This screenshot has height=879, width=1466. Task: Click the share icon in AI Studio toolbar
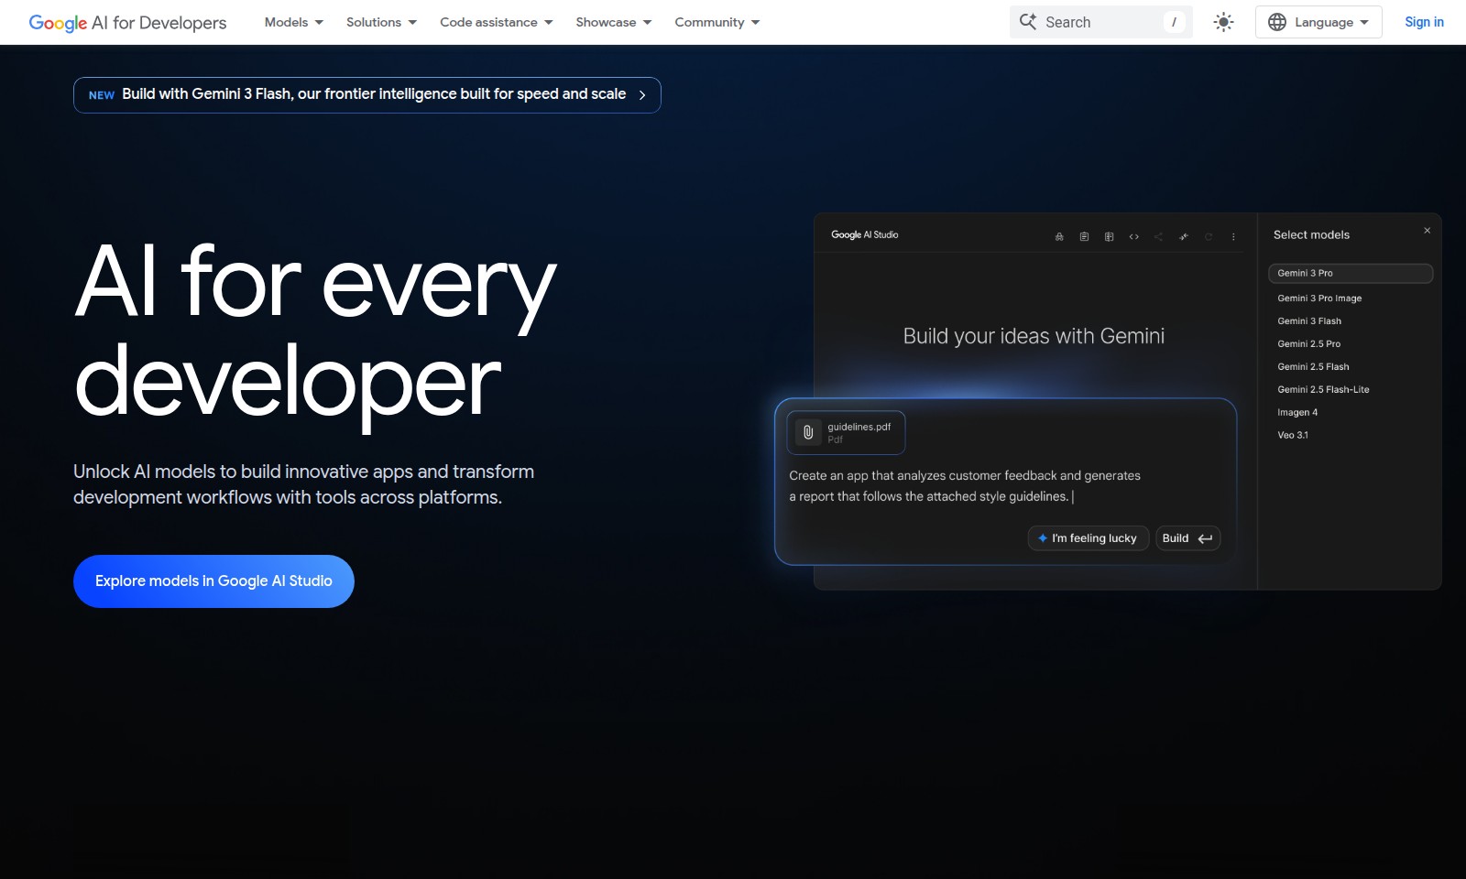coord(1158,237)
